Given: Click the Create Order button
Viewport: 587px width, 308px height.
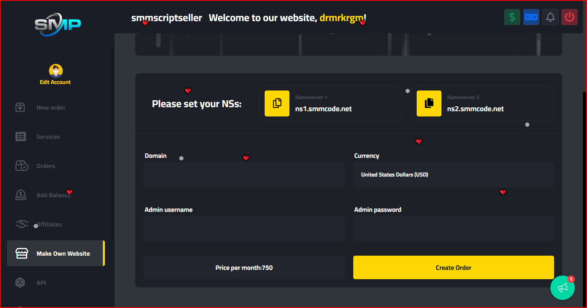Looking at the screenshot, I should pos(453,267).
